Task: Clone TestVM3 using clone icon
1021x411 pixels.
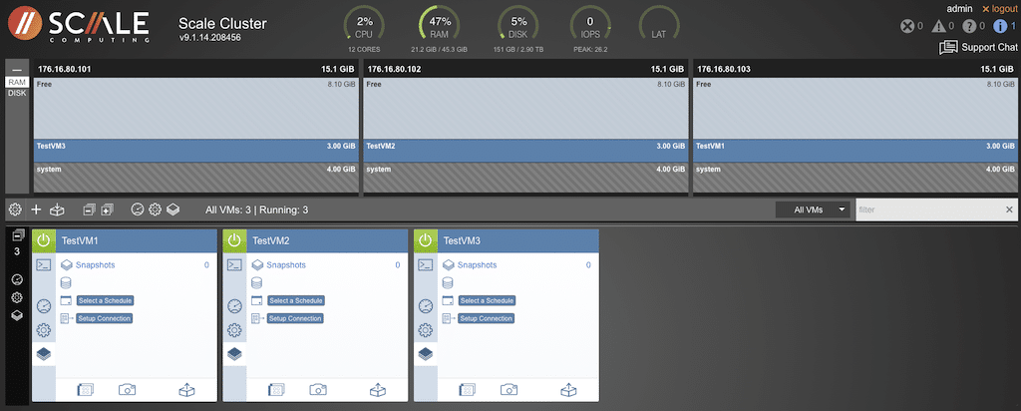Action: [467, 389]
